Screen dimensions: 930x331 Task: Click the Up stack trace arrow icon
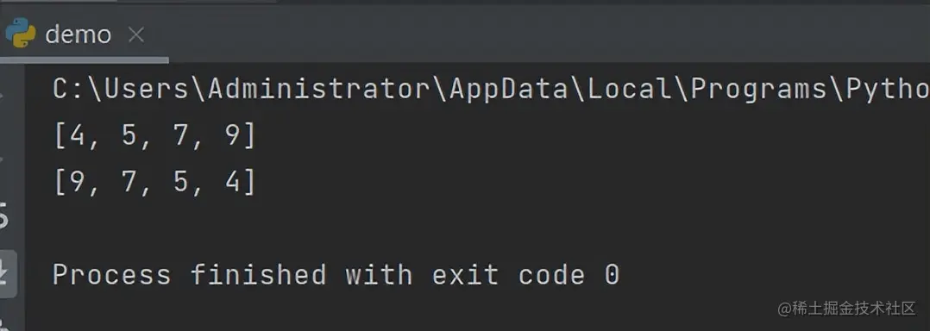tap(2, 95)
